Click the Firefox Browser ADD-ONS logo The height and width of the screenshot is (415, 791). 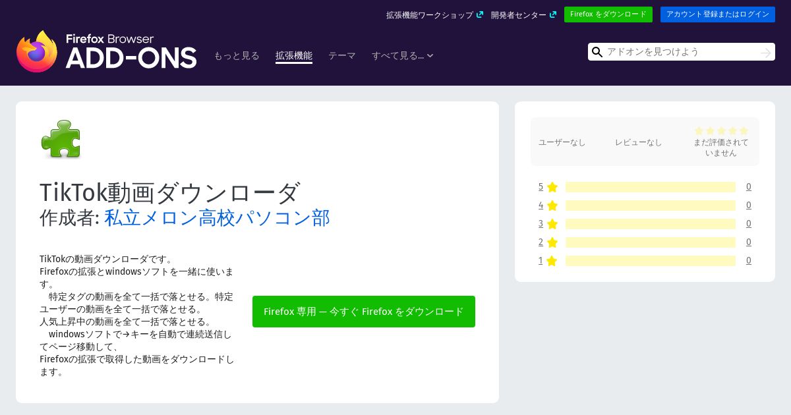pos(106,51)
